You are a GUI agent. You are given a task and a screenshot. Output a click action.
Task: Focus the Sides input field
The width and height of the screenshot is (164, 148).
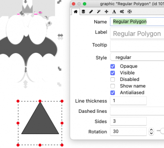pos(128,121)
